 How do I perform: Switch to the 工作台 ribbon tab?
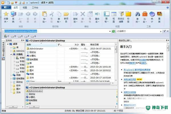[x=35, y=8]
